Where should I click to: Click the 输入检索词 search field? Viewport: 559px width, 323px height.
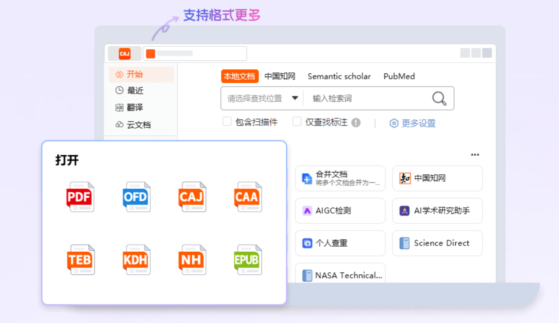click(367, 98)
